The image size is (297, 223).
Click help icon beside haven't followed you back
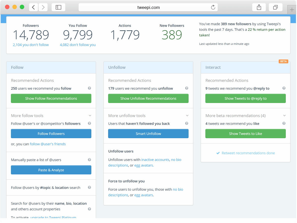(187, 123)
